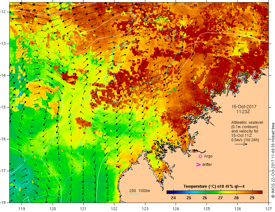The image size is (275, 212).
Task: Click the '11:23Z' time label
Action: [243, 112]
